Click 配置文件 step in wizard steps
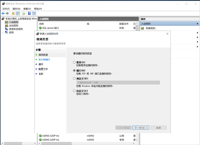The height and width of the screenshot is (145, 200). (x=43, y=69)
